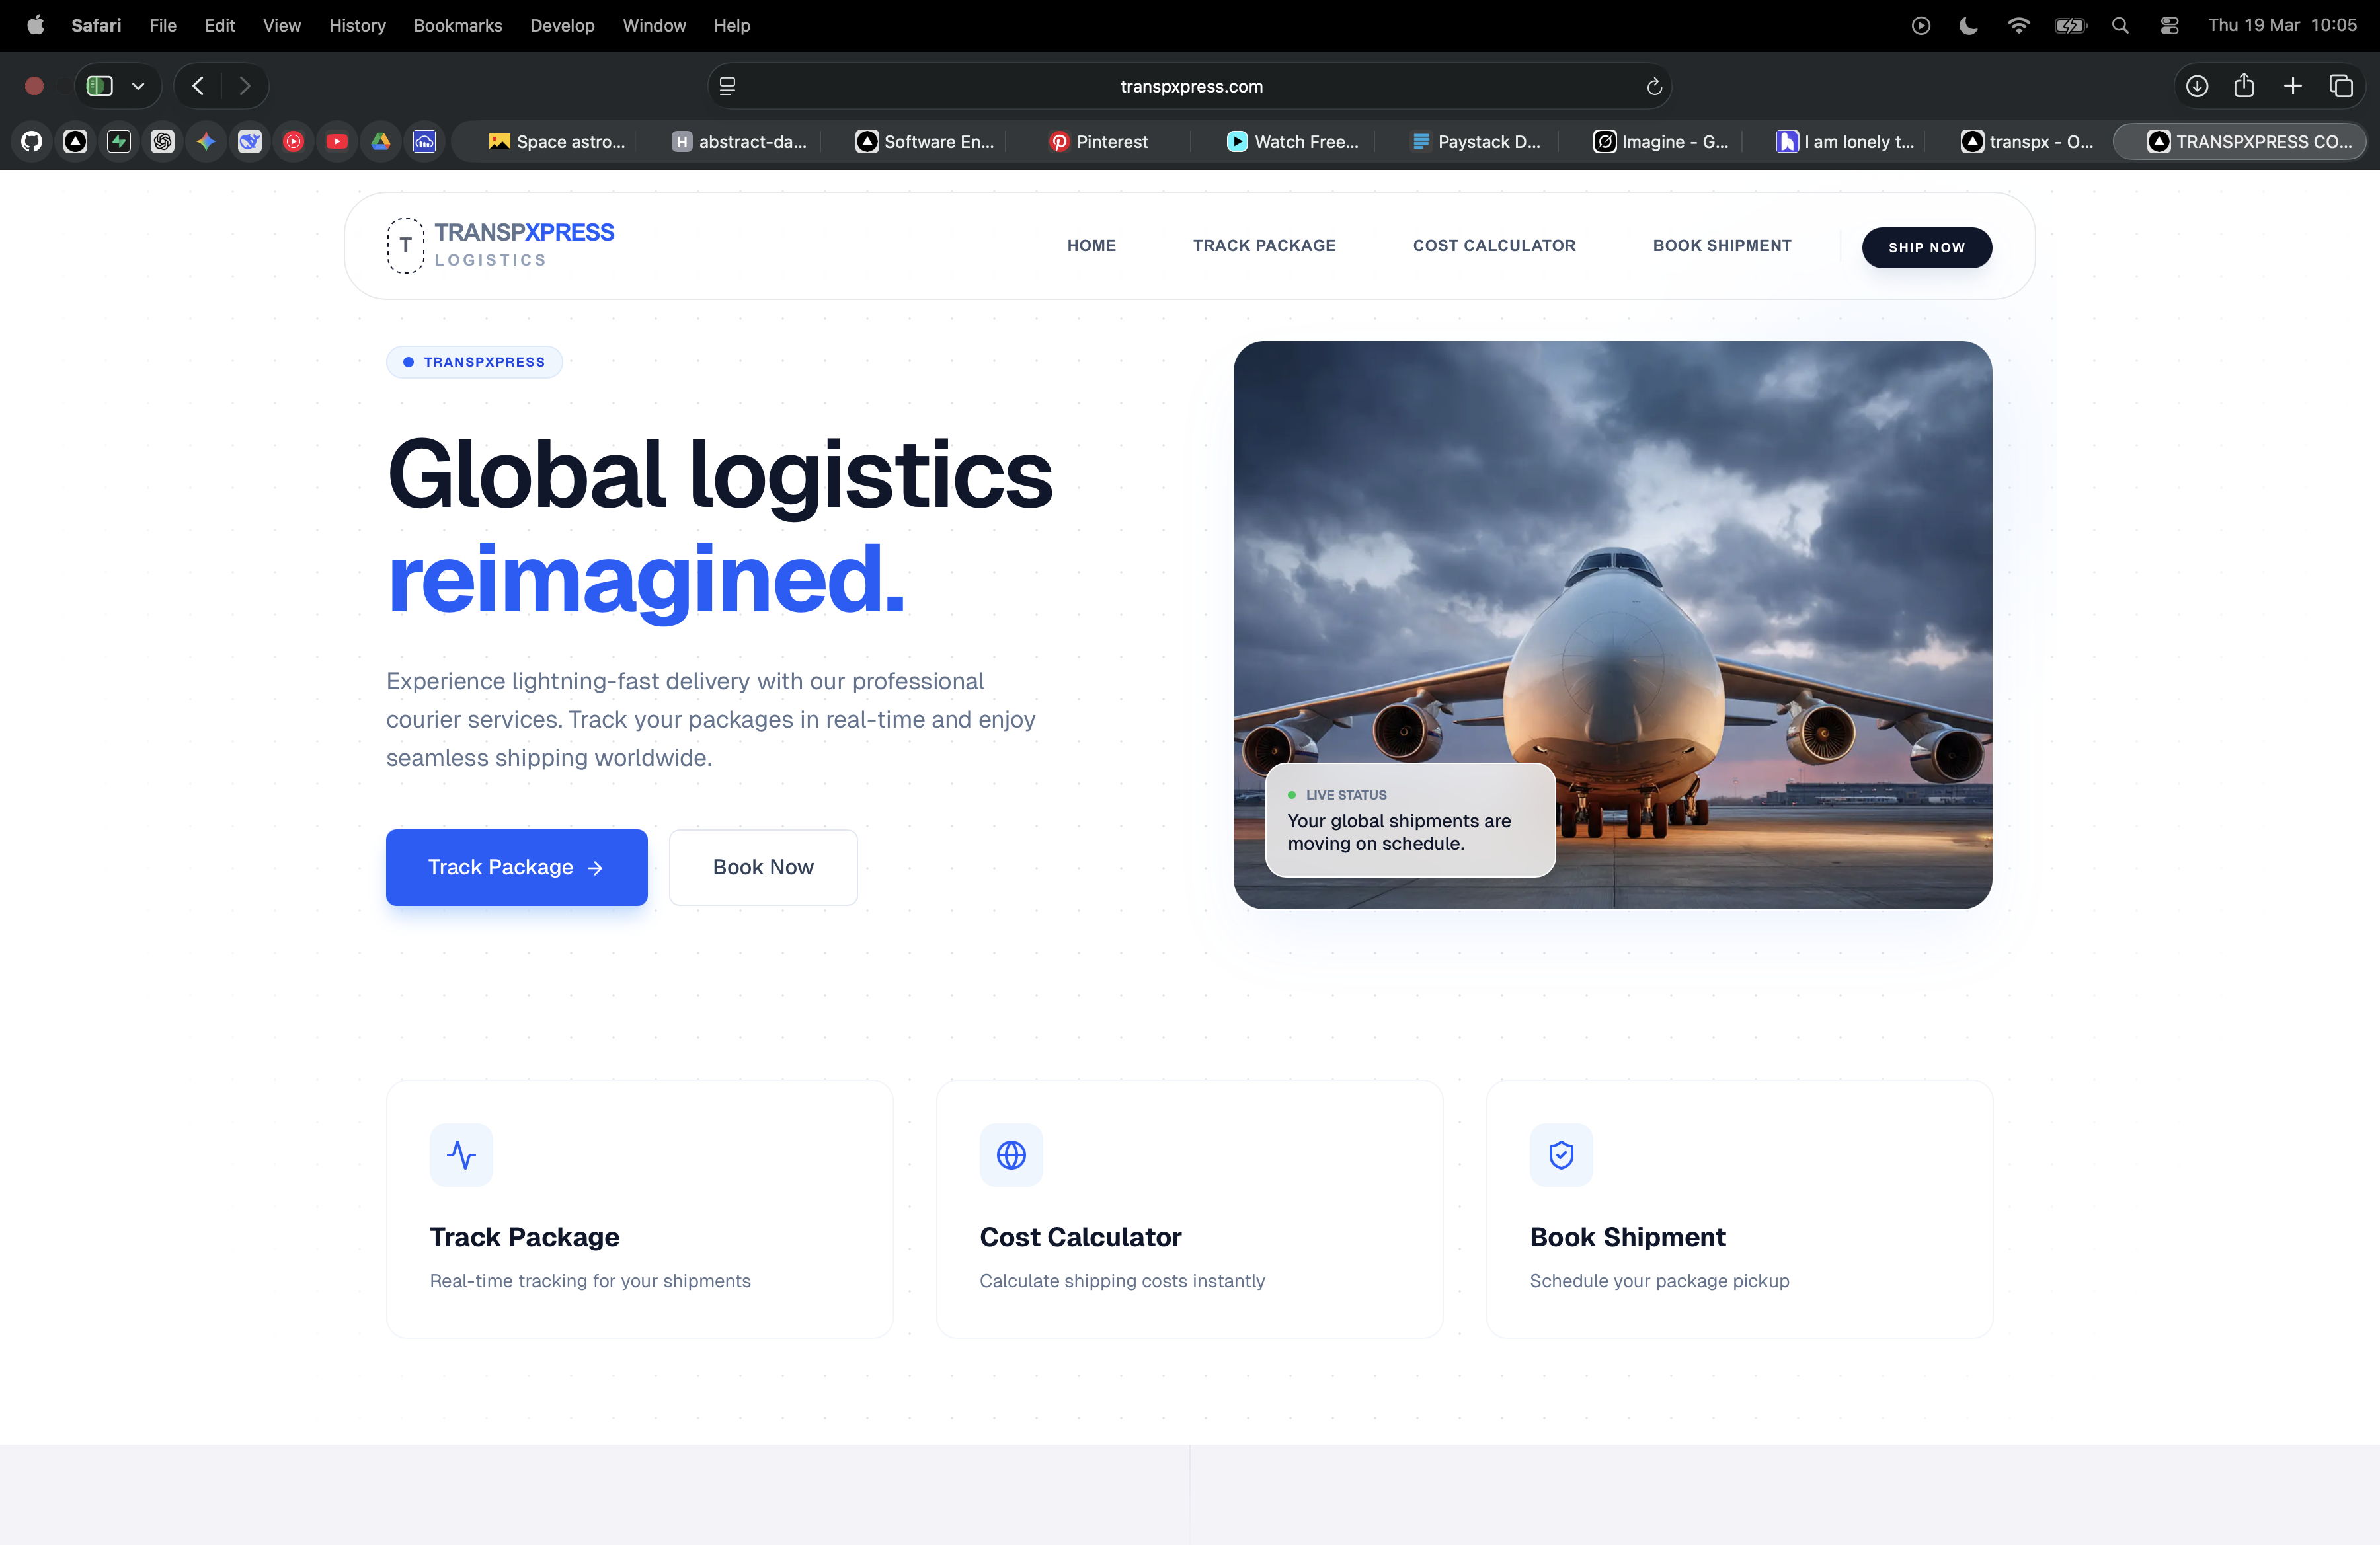
Task: Click the globe icon on Cost Calculator card
Action: pos(1011,1155)
